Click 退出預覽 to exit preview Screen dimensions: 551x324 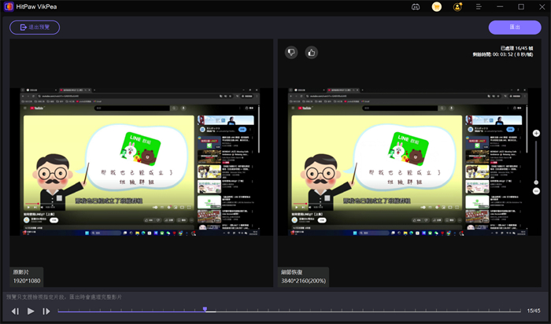35,27
